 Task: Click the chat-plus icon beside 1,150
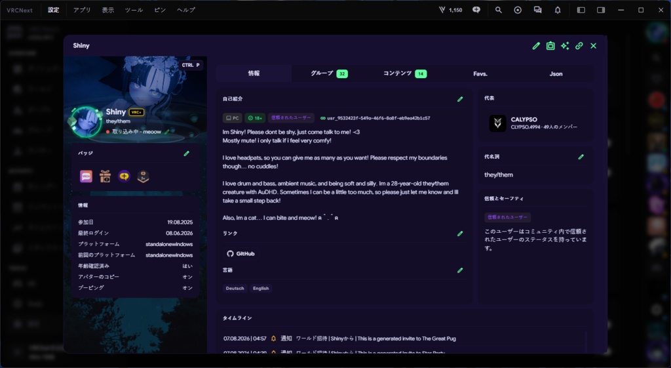(476, 10)
